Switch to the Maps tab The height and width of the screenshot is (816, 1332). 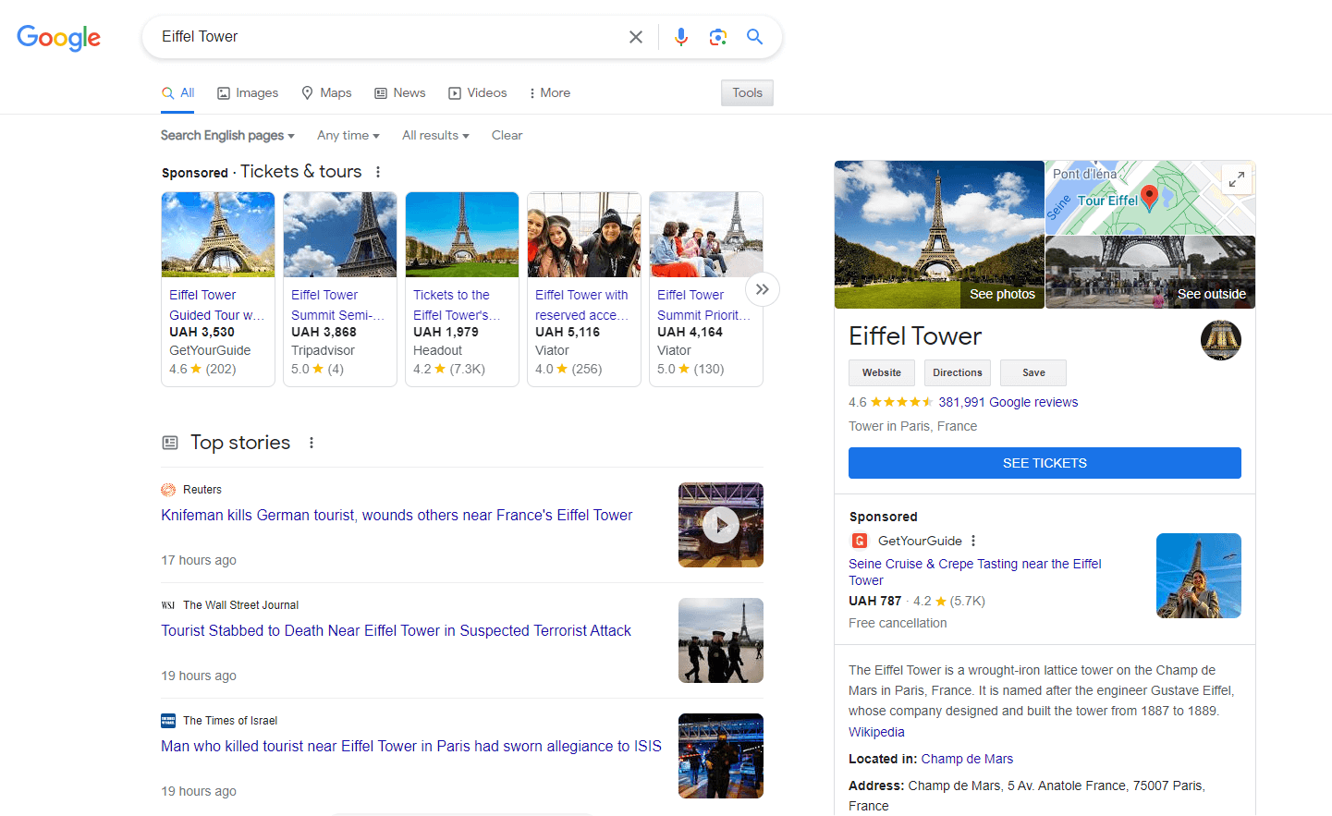326,93
